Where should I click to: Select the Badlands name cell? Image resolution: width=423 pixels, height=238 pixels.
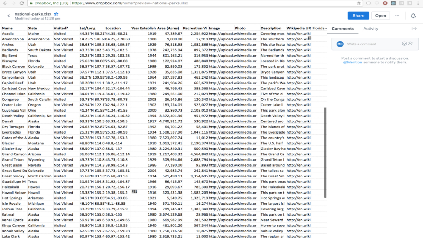10,50
